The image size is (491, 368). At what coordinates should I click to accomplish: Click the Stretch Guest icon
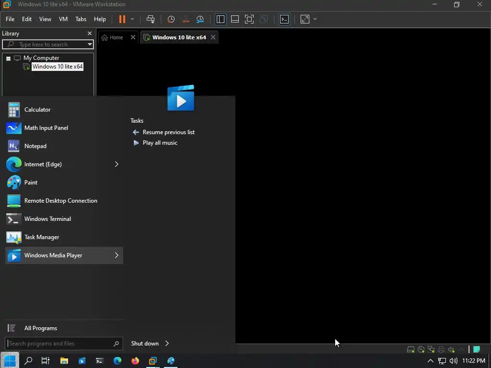305,19
